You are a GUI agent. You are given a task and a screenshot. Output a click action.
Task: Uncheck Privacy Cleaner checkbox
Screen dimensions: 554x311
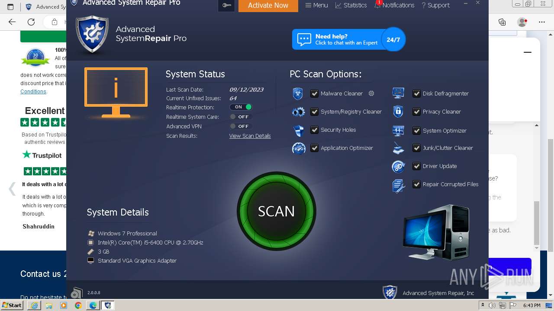(x=416, y=111)
